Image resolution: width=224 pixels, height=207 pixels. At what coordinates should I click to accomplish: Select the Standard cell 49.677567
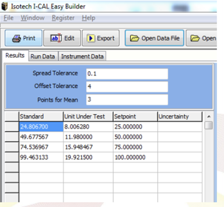point(41,137)
